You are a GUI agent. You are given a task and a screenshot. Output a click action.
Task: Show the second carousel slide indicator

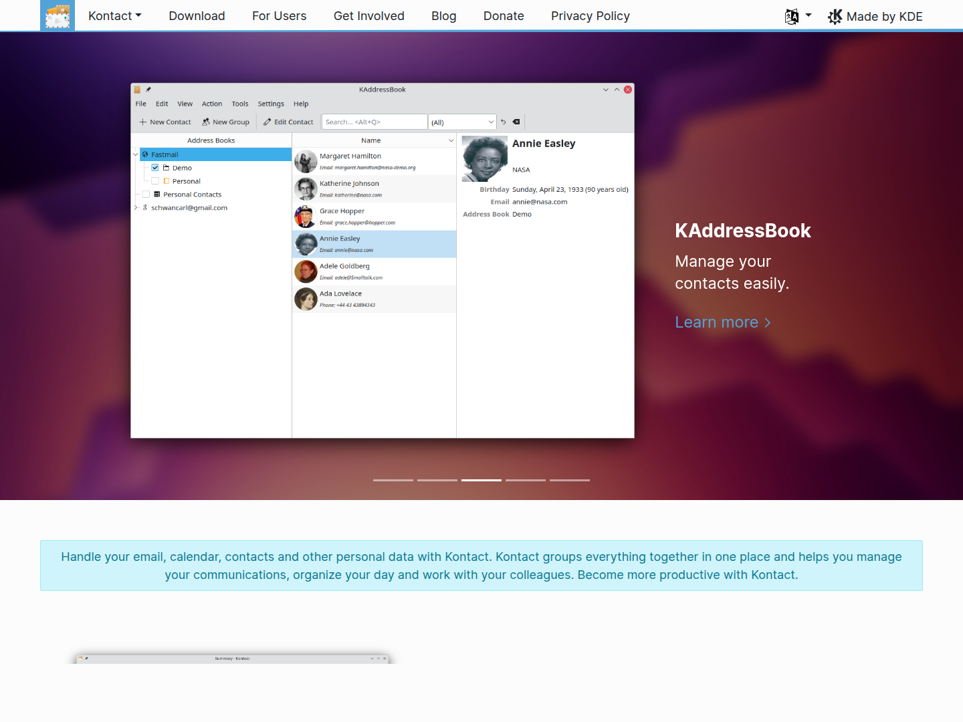coord(437,480)
